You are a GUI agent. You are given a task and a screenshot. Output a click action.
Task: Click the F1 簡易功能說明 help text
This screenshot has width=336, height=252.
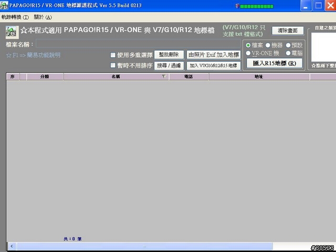(x=33, y=55)
